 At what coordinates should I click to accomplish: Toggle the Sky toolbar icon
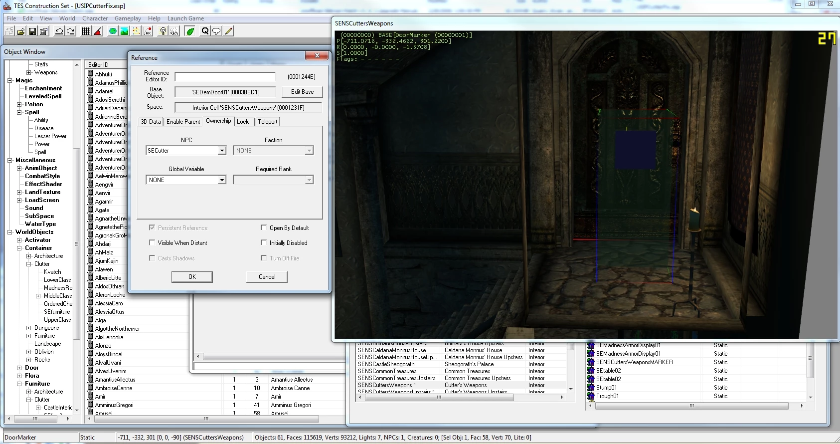click(174, 31)
